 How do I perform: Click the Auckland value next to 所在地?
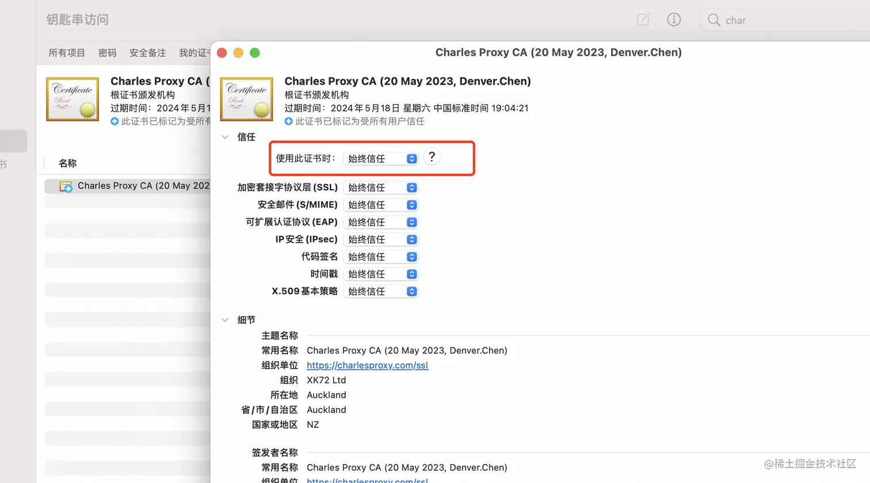(x=326, y=395)
